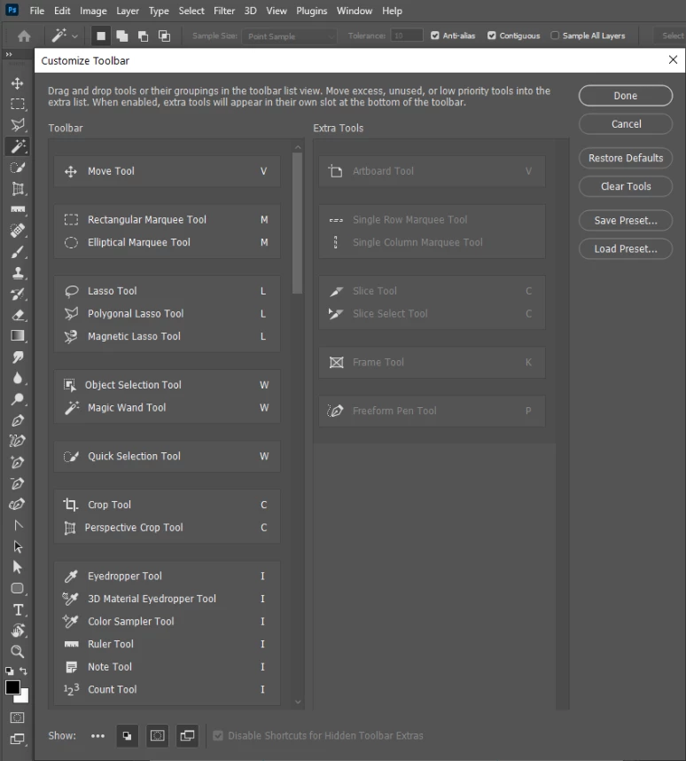Select the Convert Point tool icon
The image size is (686, 761).
(x=18, y=525)
